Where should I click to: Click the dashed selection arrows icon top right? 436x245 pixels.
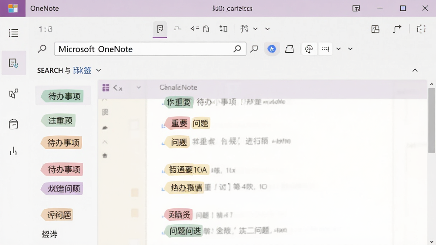(x=421, y=29)
